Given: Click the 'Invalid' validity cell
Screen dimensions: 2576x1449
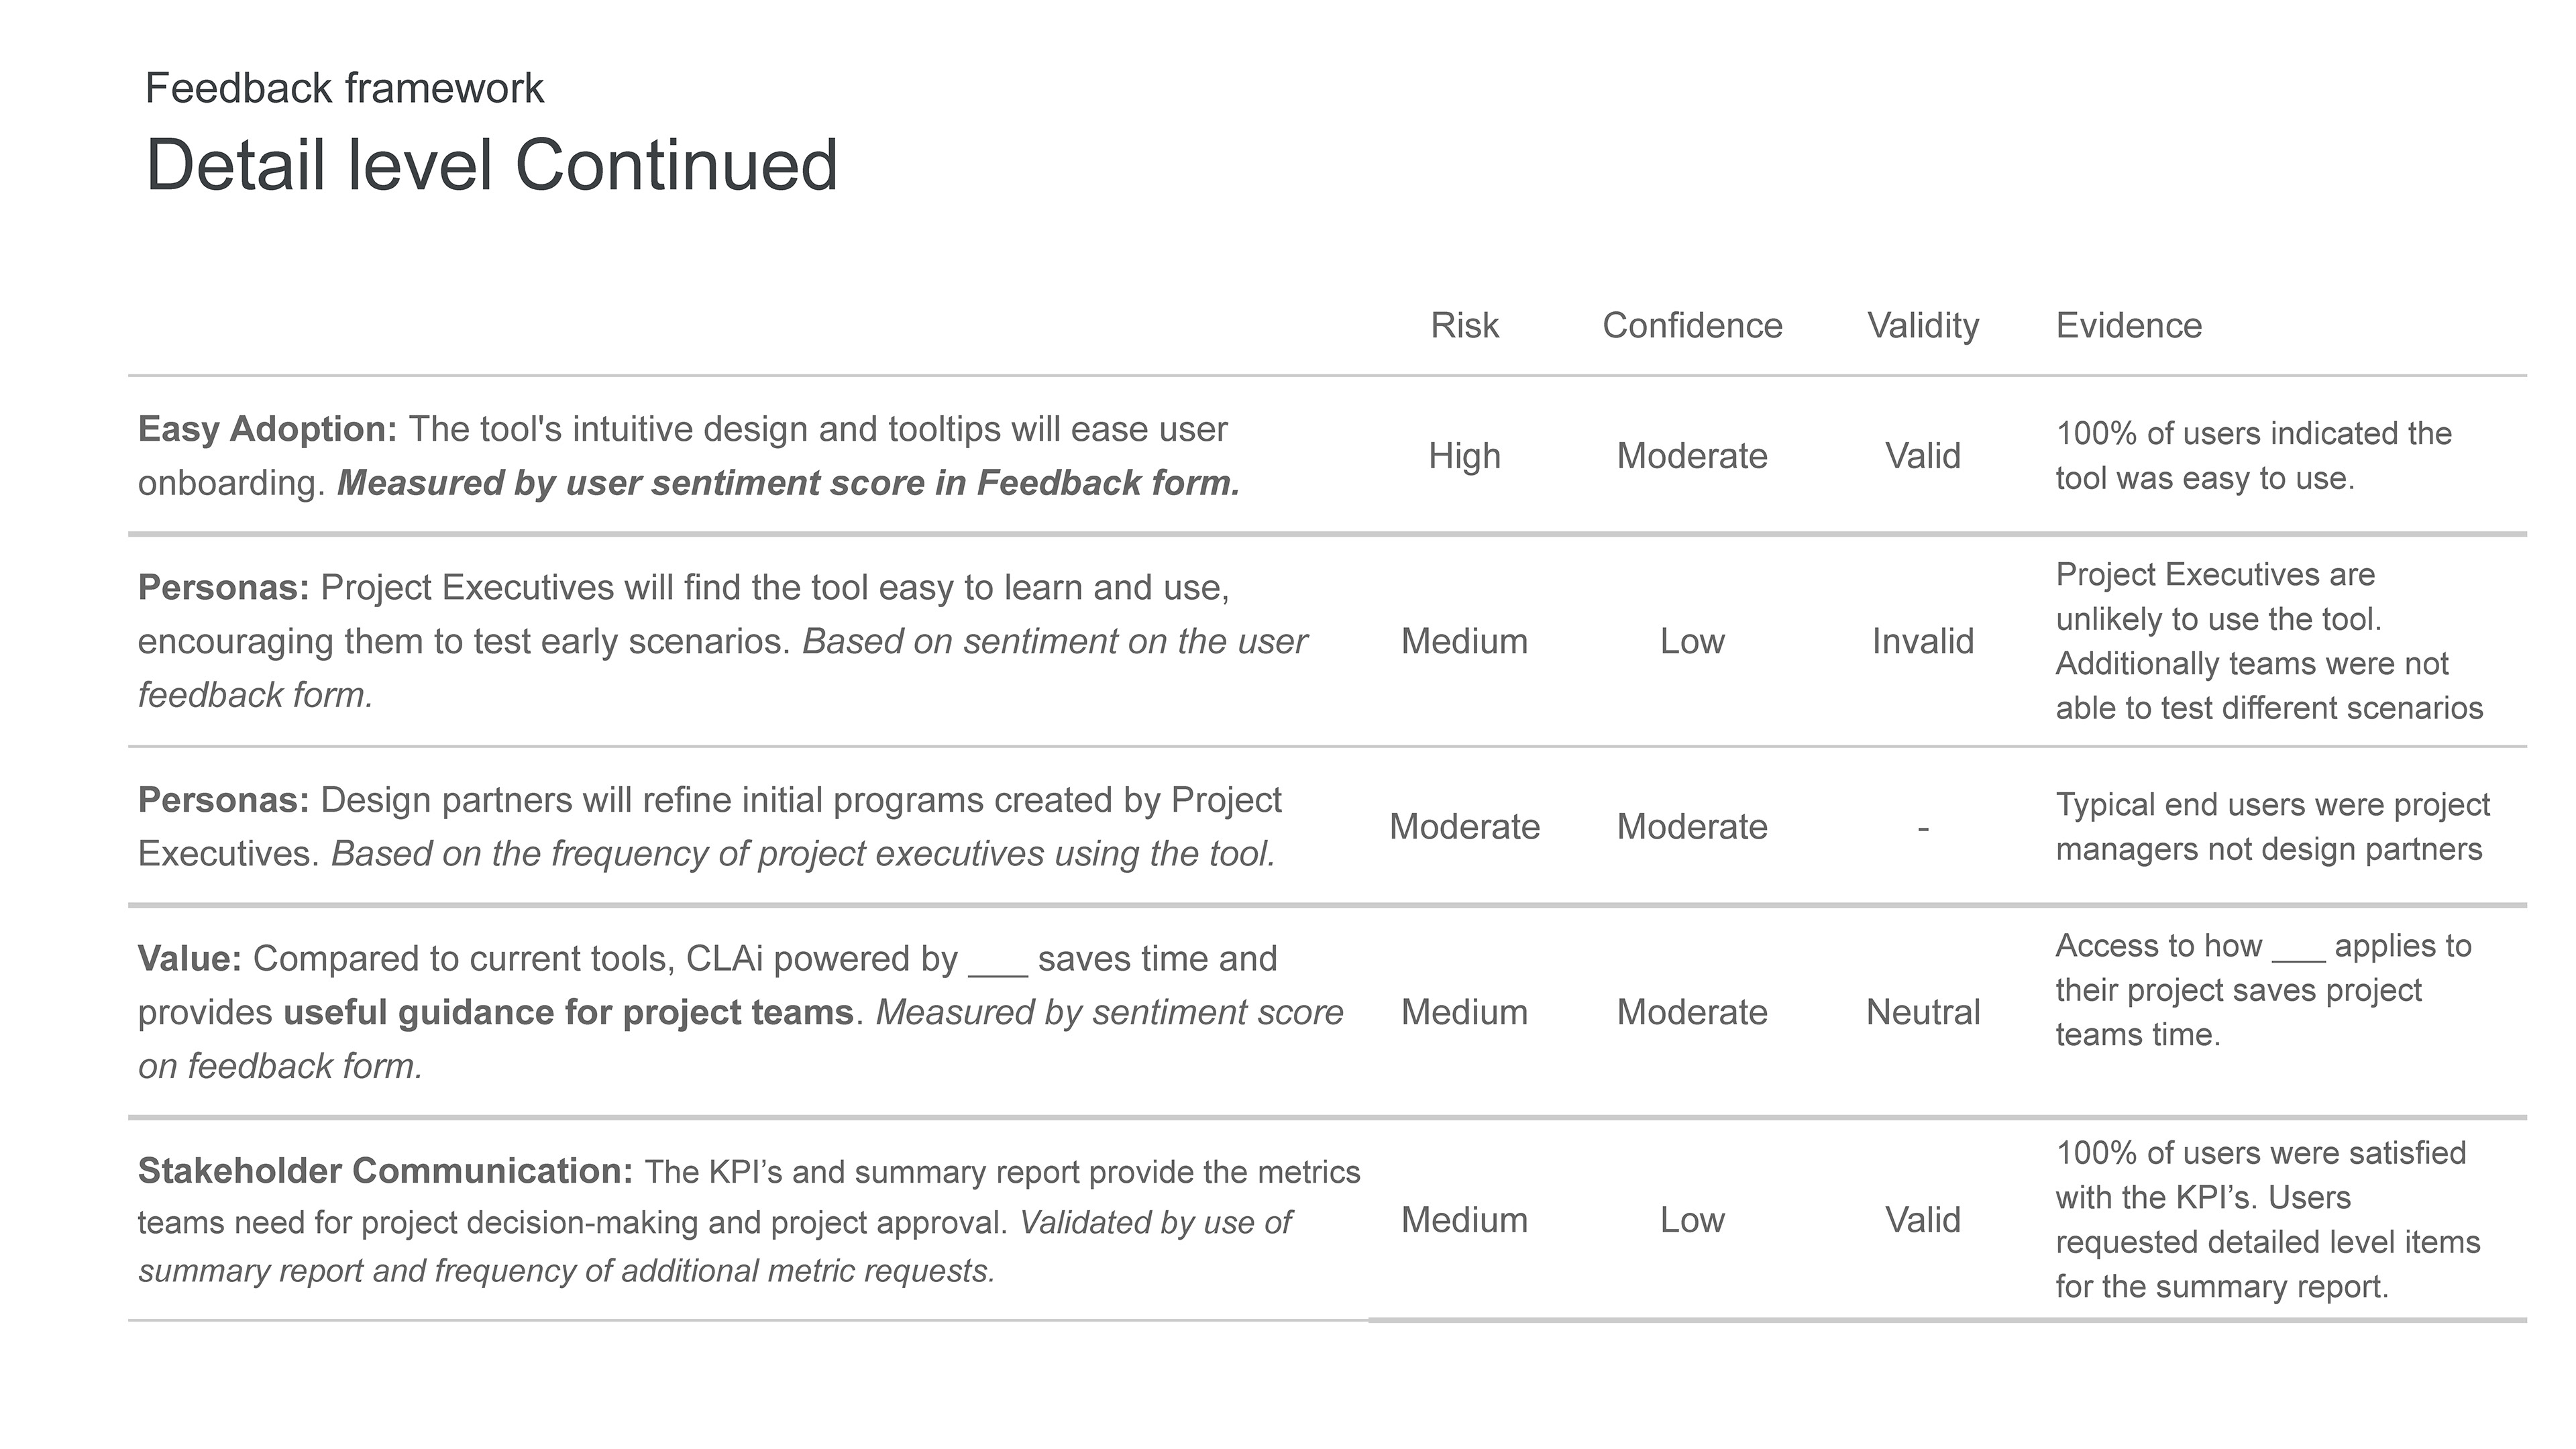Looking at the screenshot, I should click(1922, 641).
